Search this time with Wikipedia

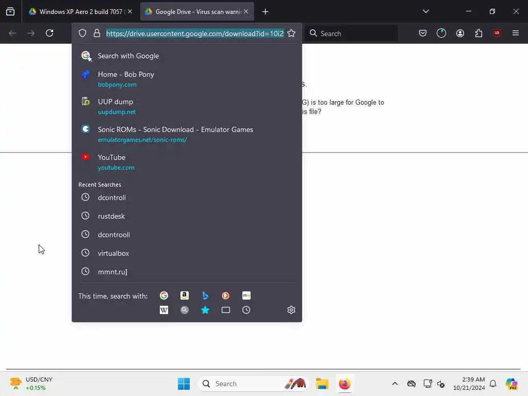(x=164, y=310)
